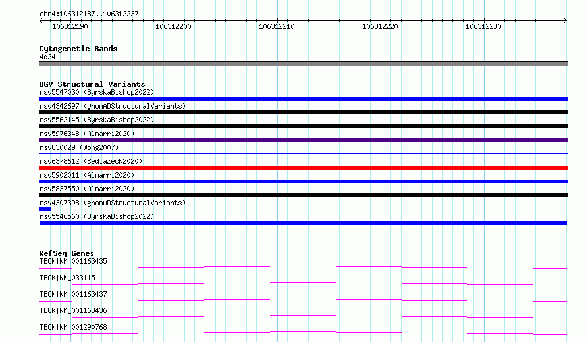Select the thin blue nsv830029 variant line
586x342 pixels.
point(303,153)
